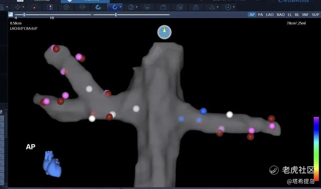The image size is (321, 189).
Task: Click the lungs icon in the toolbar
Action: 196,7
